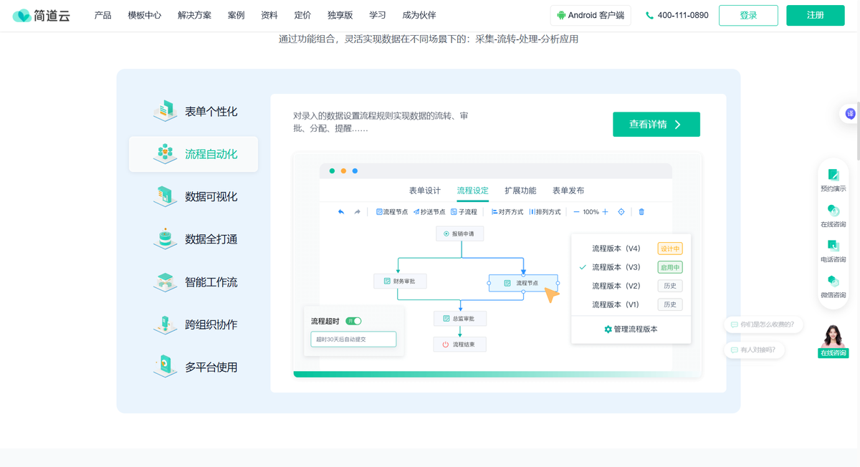Click the 查看详情 button
Viewport: 860px width, 467px height.
[x=656, y=124]
